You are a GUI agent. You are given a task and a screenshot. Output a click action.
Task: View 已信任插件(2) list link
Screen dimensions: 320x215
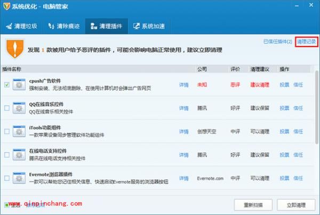pos(277,41)
